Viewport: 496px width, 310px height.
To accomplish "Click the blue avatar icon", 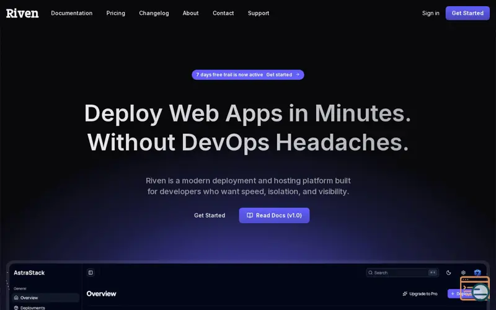I will tap(477, 273).
